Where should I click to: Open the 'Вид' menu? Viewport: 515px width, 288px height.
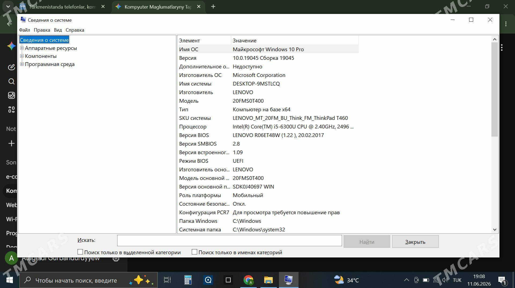58,30
